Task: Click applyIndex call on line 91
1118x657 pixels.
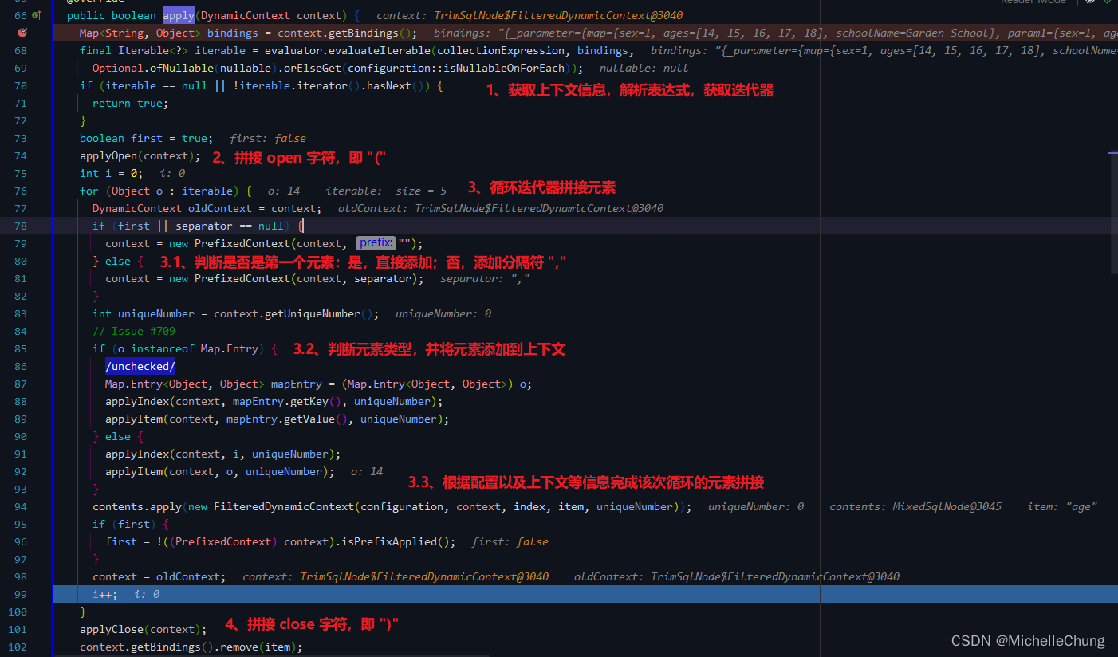Action: click(137, 454)
